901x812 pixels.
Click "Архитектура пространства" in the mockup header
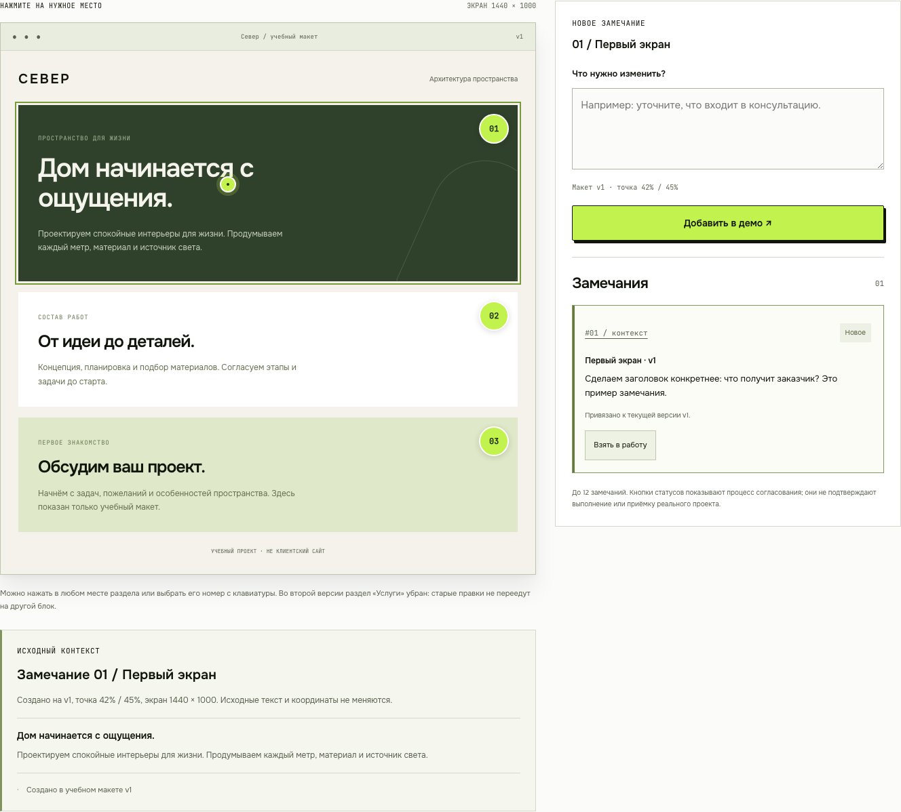[x=474, y=79]
